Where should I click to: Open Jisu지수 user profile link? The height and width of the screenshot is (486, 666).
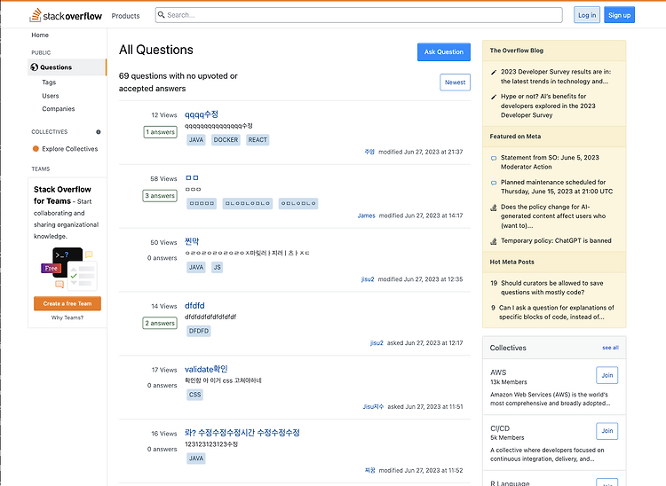373,407
